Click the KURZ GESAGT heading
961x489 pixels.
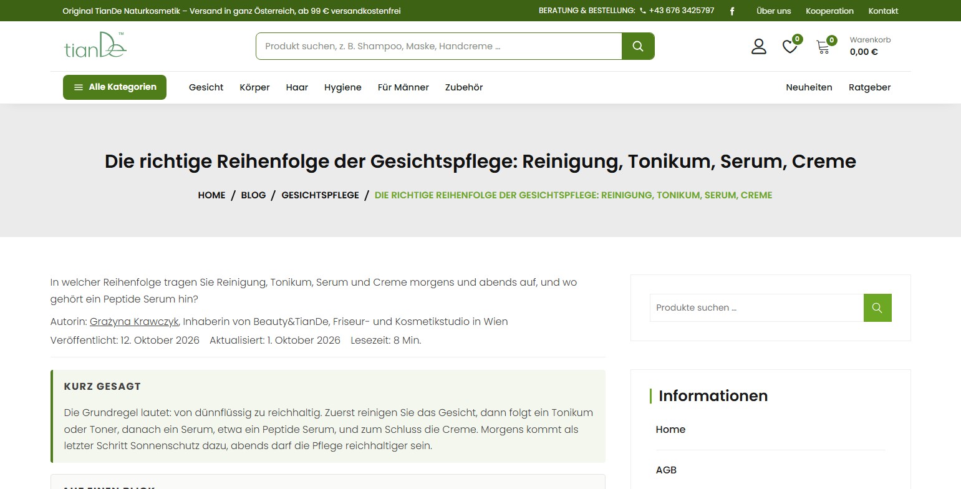click(102, 387)
